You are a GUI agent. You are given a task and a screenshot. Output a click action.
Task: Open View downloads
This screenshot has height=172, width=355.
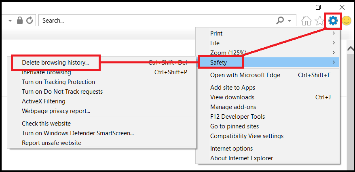268,97
